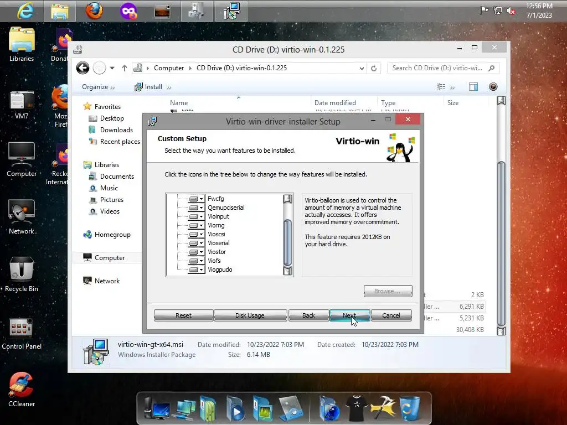This screenshot has height=425, width=567.
Task: Toggle the preview pane icon
Action: point(473,87)
